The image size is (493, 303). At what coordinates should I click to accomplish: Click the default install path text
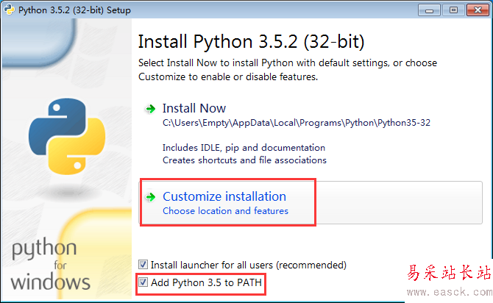(x=296, y=123)
